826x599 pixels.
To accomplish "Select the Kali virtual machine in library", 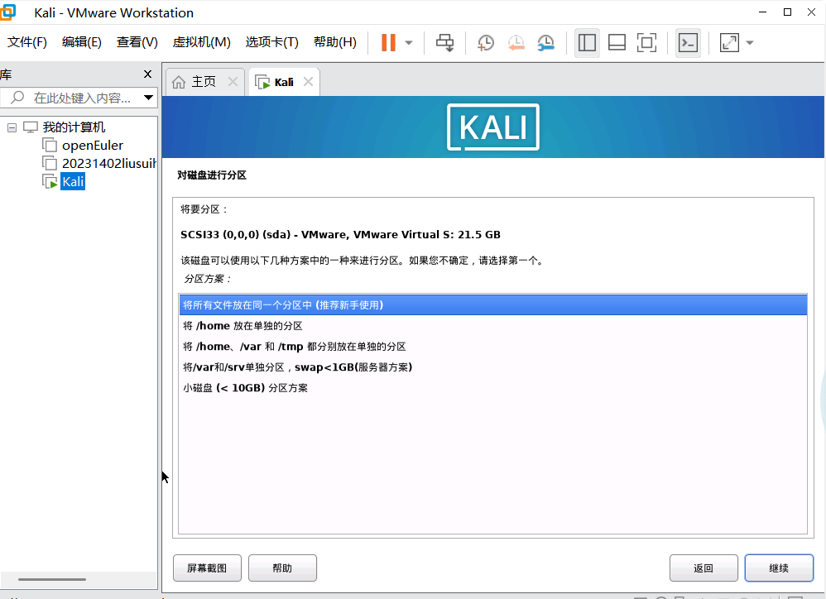I will coord(73,182).
